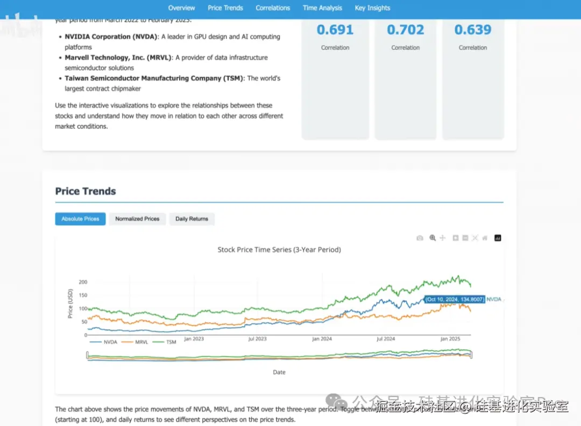Click Taiwan Semiconductor Manufacturing Company (TSM) text
Screen dimensions: 581x426
(154, 78)
